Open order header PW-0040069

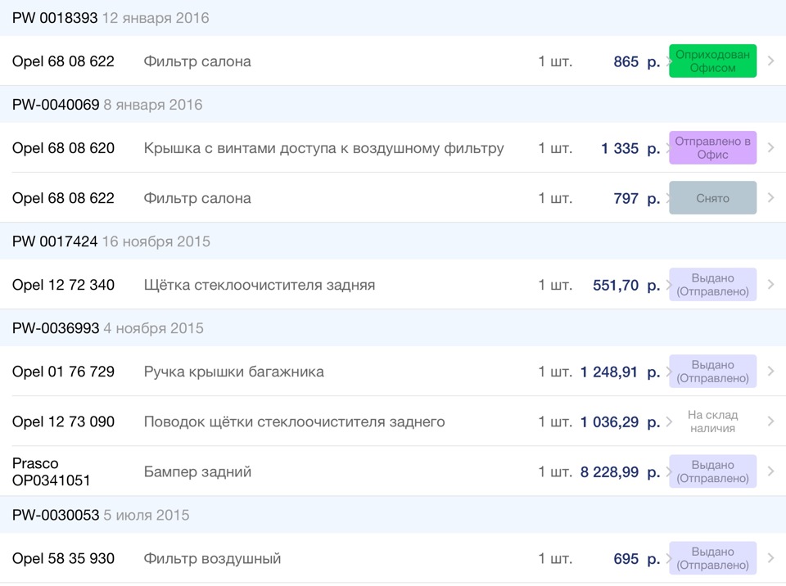pos(56,105)
